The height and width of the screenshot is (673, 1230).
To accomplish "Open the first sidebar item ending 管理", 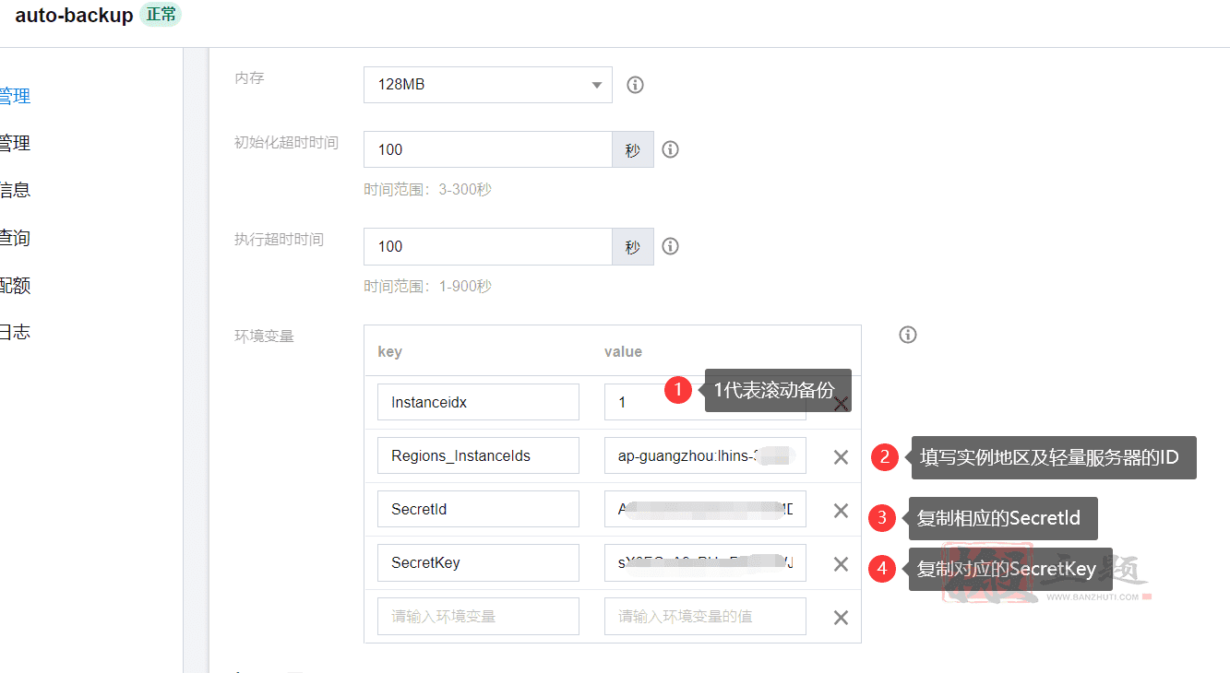I will (x=15, y=96).
